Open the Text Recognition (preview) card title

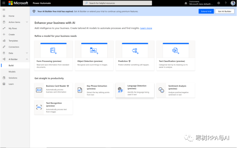(54, 104)
